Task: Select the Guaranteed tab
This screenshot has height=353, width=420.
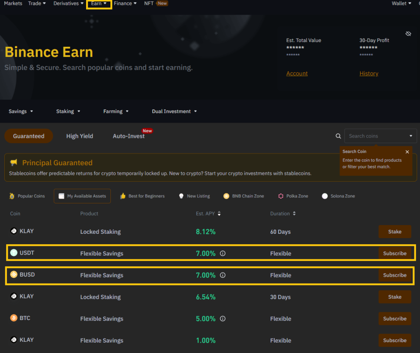Action: point(29,136)
